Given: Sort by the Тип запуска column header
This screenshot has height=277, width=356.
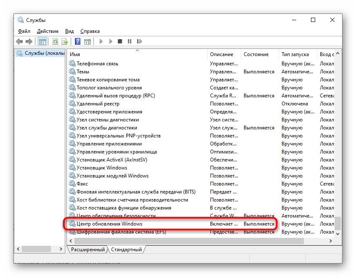Looking at the screenshot, I should [x=295, y=54].
